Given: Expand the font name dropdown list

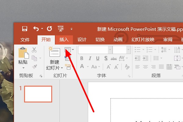Looking at the screenshot, I should tap(110, 50).
